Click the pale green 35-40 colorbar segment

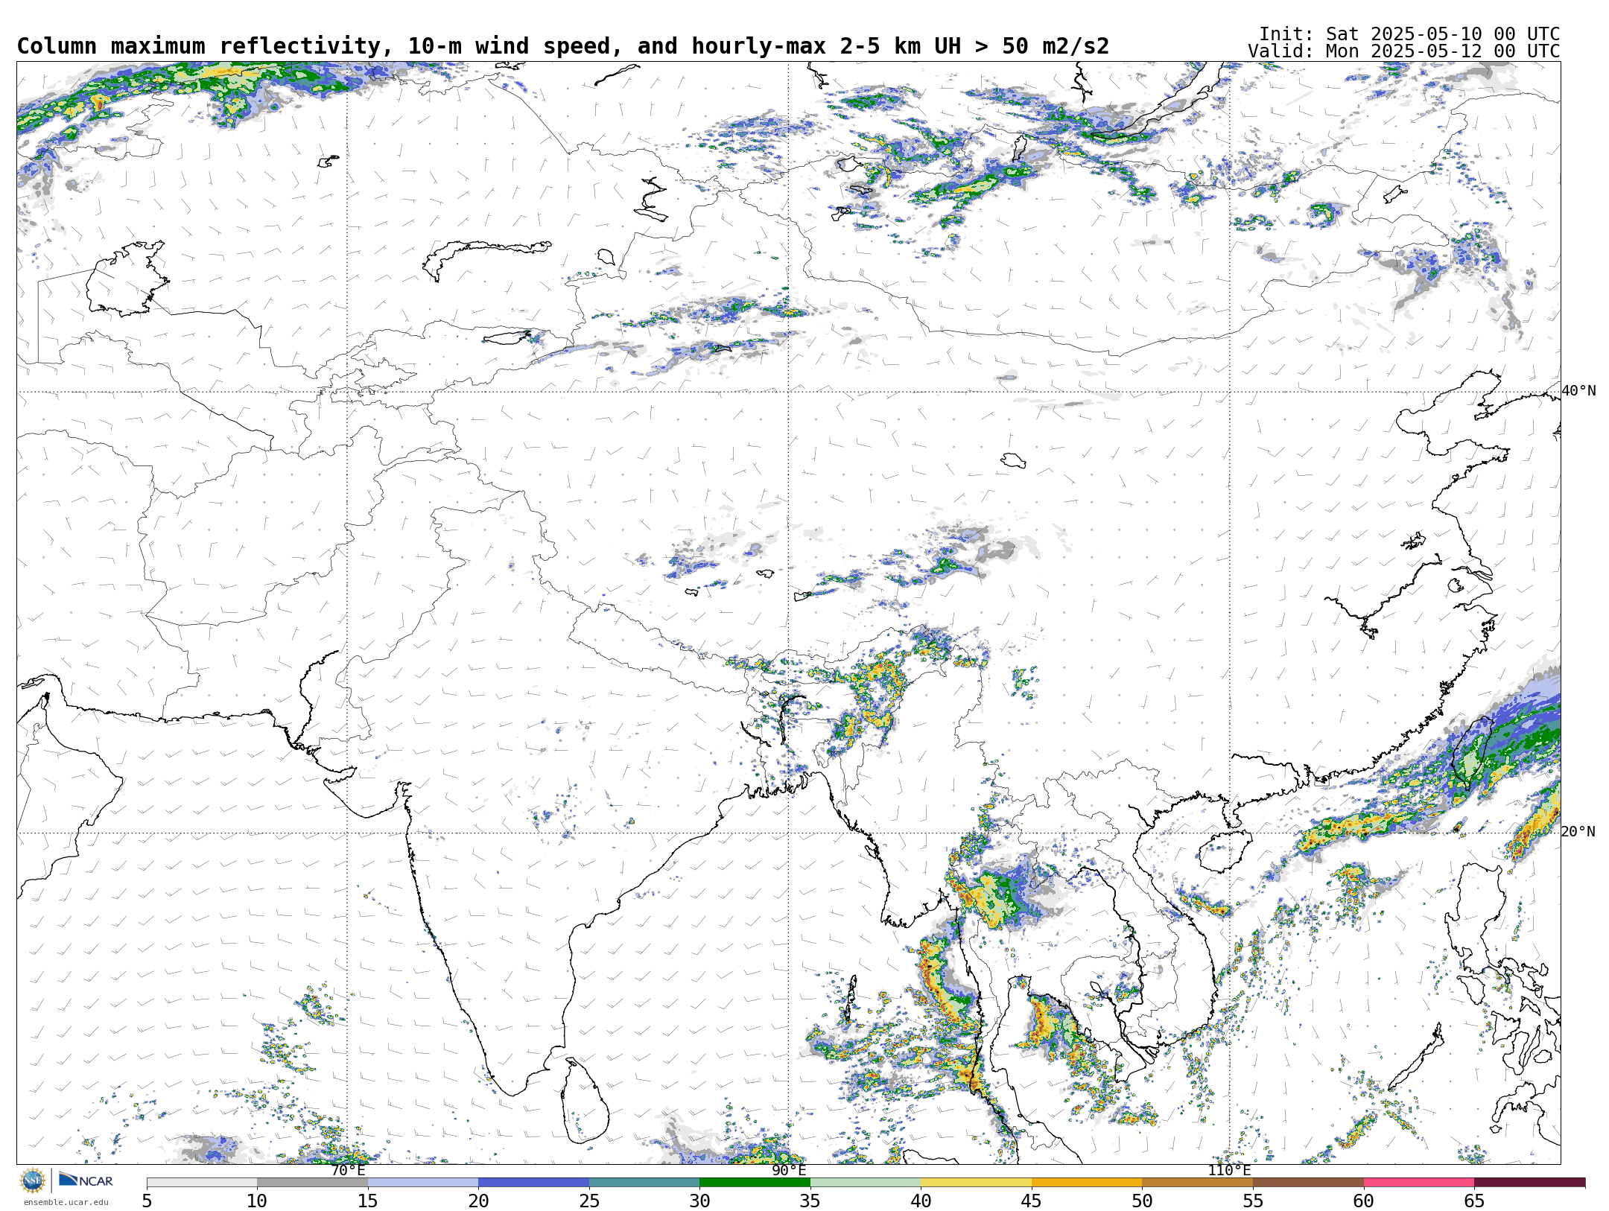866,1183
